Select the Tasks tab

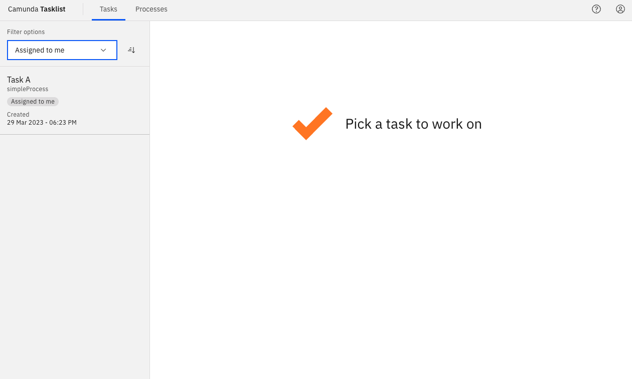[x=108, y=9]
